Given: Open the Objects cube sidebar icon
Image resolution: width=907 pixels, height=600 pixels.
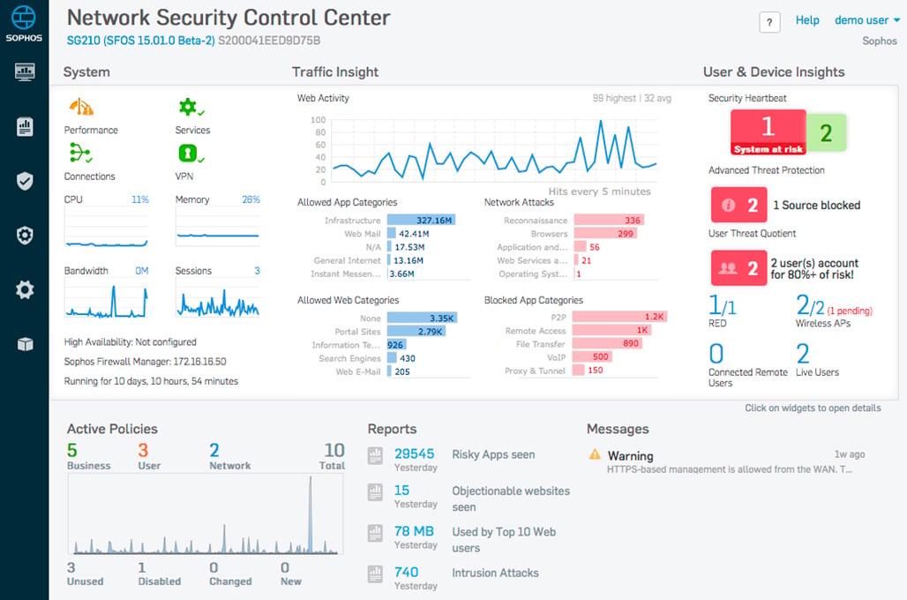Looking at the screenshot, I should click(x=25, y=344).
